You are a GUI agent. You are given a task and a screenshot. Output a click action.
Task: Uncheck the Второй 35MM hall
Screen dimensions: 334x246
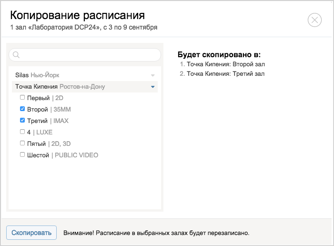coord(22,109)
